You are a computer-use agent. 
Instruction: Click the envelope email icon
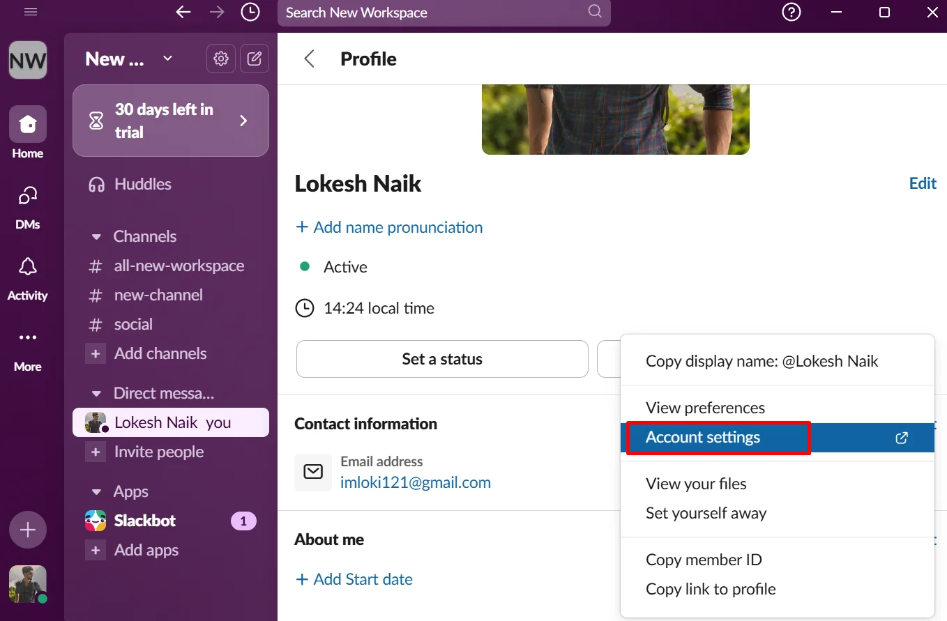point(313,472)
